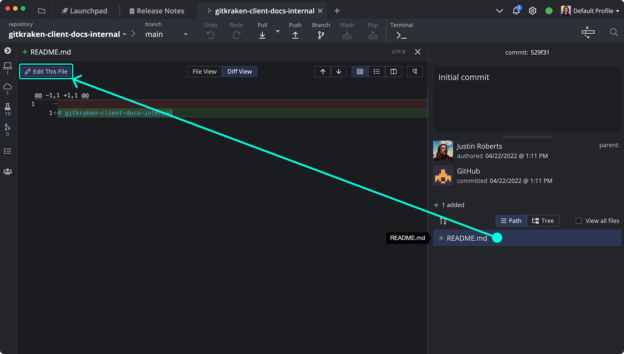Open the pull requests sidebar icon
Viewport: 624px width, 354px height.
click(8, 130)
